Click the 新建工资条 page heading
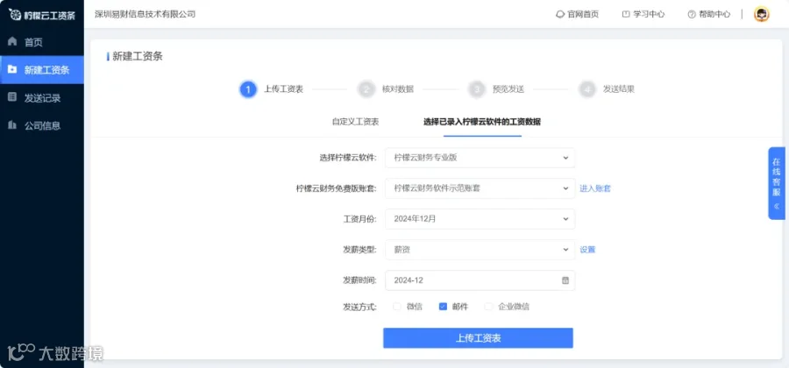Viewport: 789px width, 368px height. (138, 56)
